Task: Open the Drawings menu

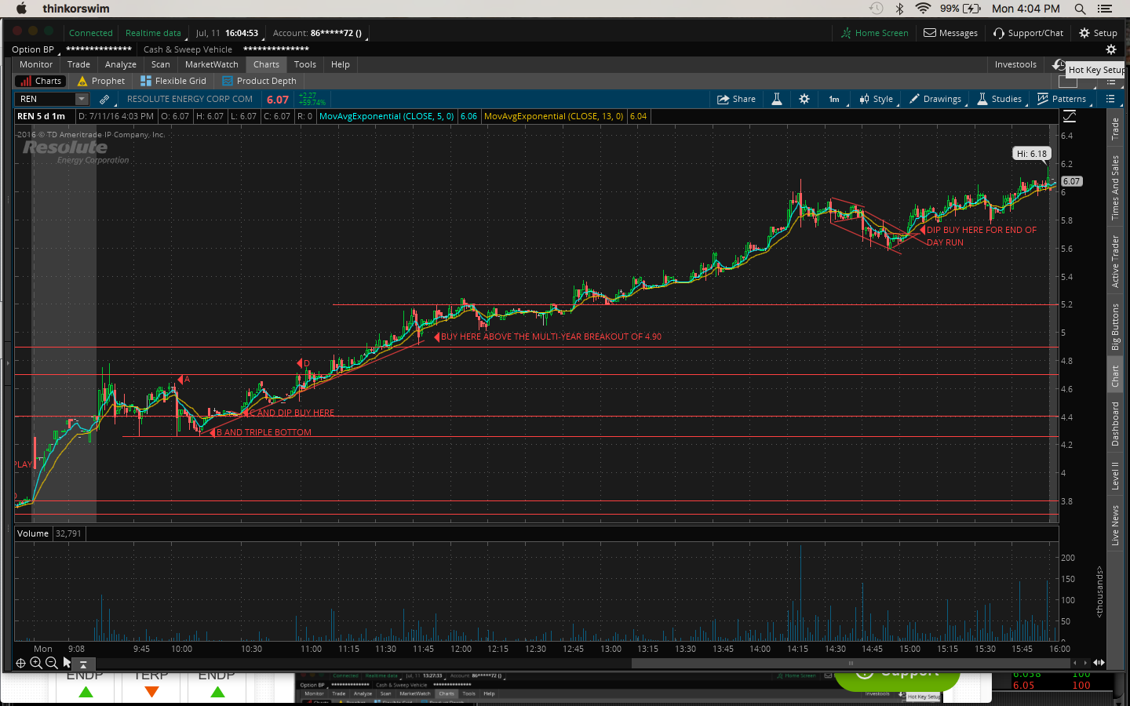Action: pyautogui.click(x=935, y=99)
